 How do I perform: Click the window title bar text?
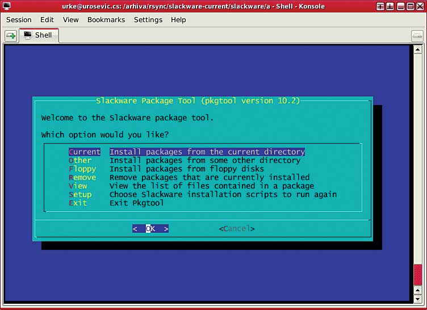coord(194,6)
